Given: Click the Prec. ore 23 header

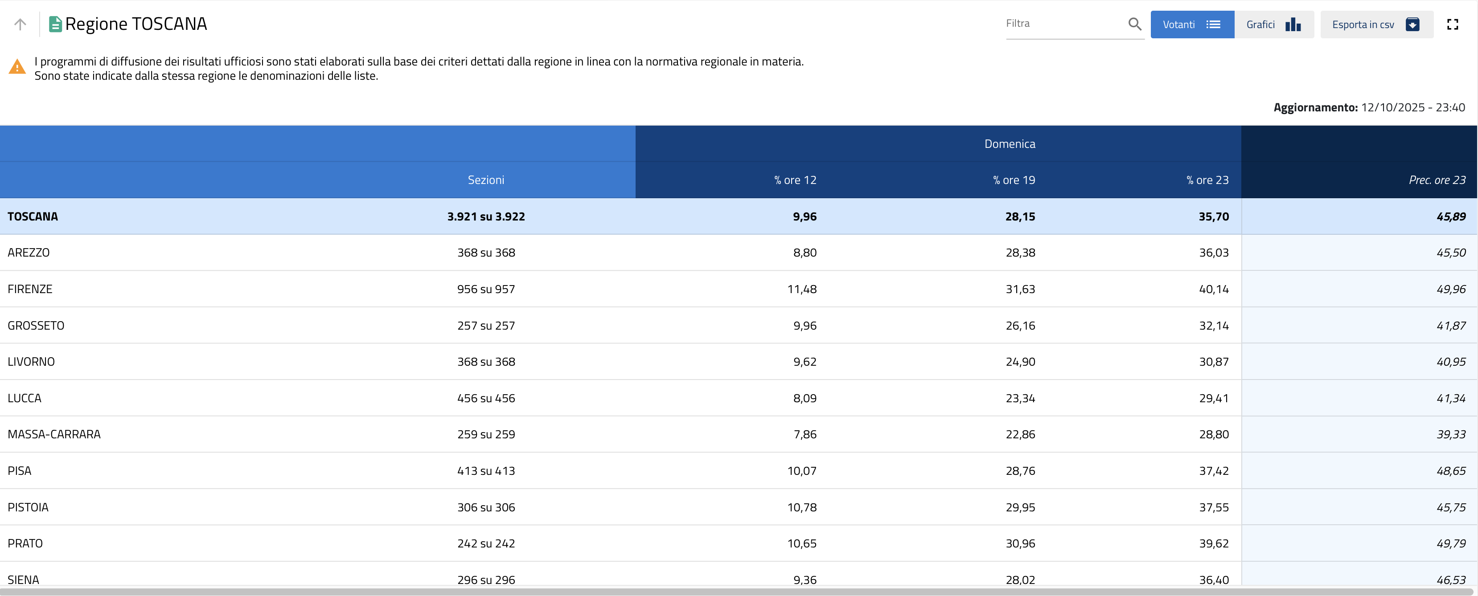Looking at the screenshot, I should [x=1436, y=180].
